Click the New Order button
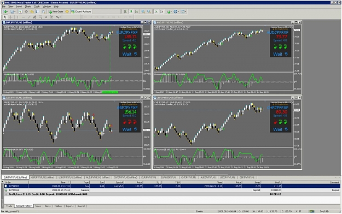Screen dimensions: 342x214 click(x=56, y=11)
